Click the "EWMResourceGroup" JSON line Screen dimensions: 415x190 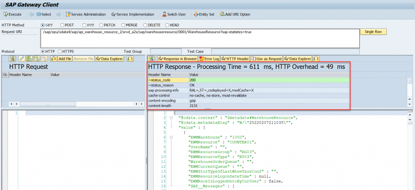coord(222,152)
